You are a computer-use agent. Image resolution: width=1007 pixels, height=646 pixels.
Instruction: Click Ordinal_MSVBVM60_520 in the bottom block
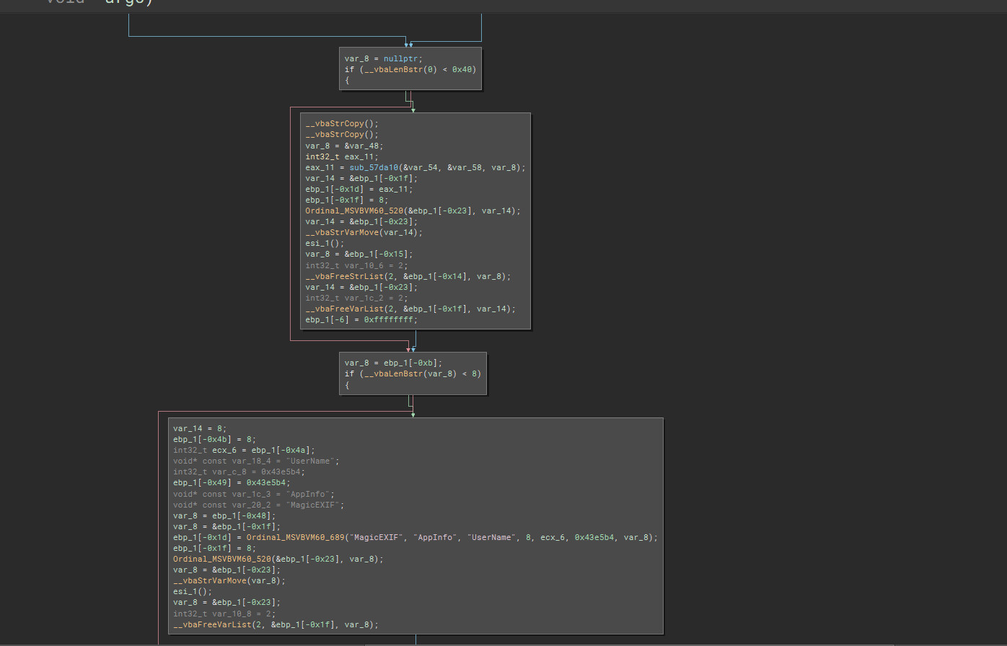click(x=221, y=559)
